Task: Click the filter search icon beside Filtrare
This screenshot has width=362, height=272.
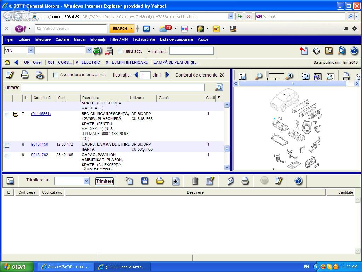Action: [x=219, y=87]
